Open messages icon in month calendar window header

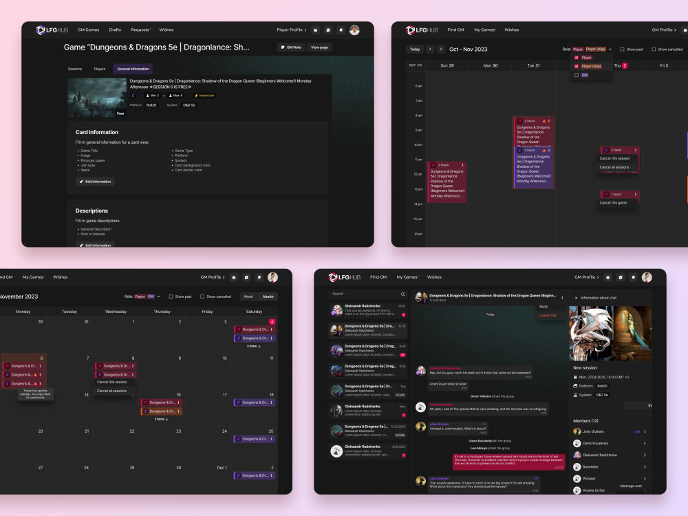coord(246,277)
